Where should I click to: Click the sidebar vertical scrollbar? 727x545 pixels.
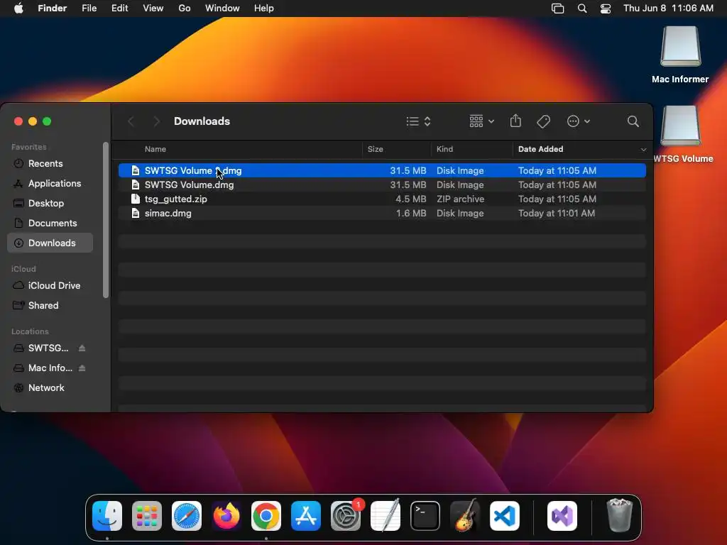click(x=106, y=220)
